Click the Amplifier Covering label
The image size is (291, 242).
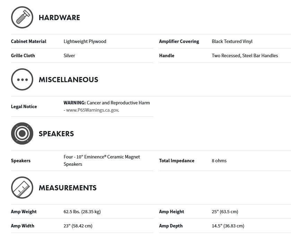179,41
